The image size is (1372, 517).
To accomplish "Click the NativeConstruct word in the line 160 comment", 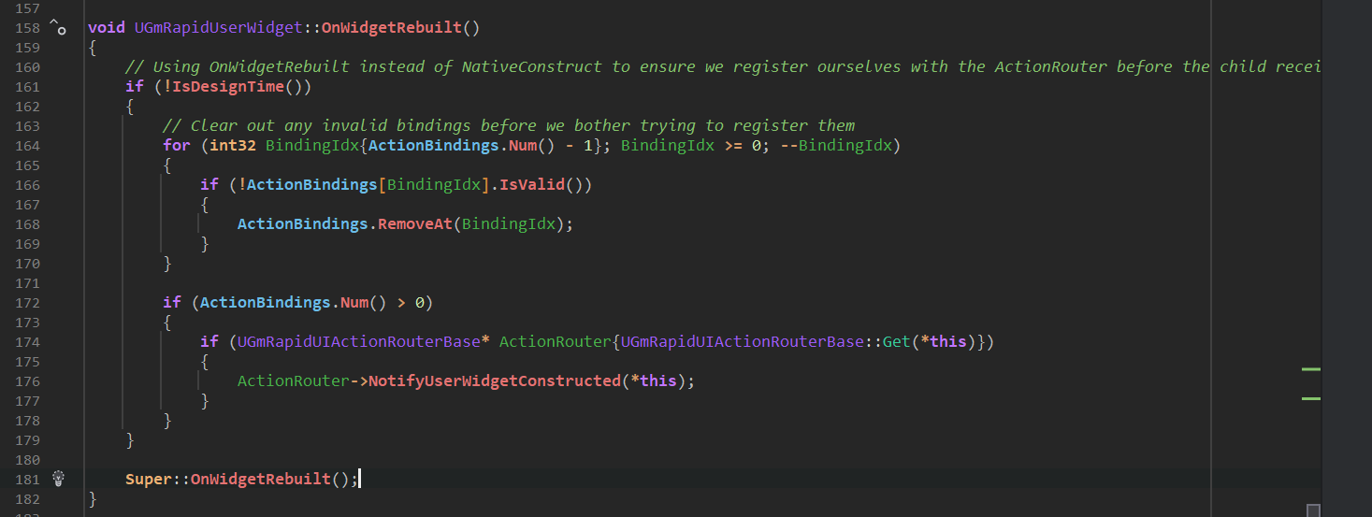I will (532, 66).
